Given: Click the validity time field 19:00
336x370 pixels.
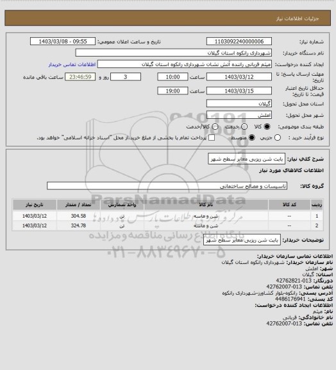Looking at the screenshot, I should (172, 91).
